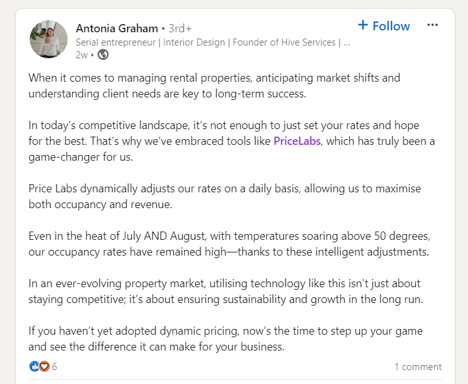View the 6 reactions count
The width and height of the screenshot is (468, 384).
point(54,367)
